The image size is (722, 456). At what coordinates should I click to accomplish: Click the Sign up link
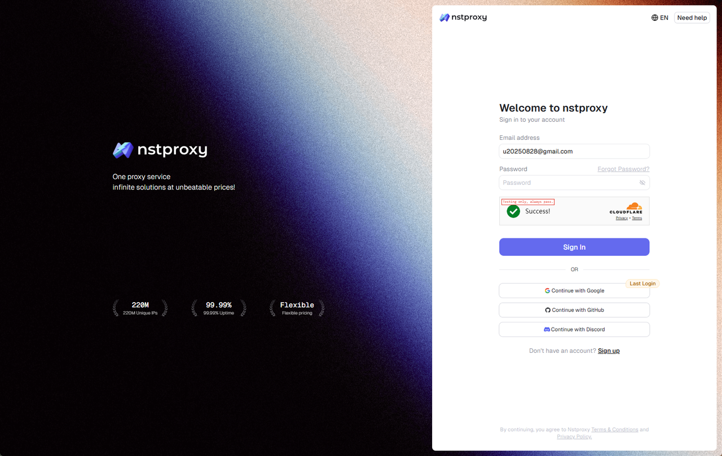(x=609, y=351)
